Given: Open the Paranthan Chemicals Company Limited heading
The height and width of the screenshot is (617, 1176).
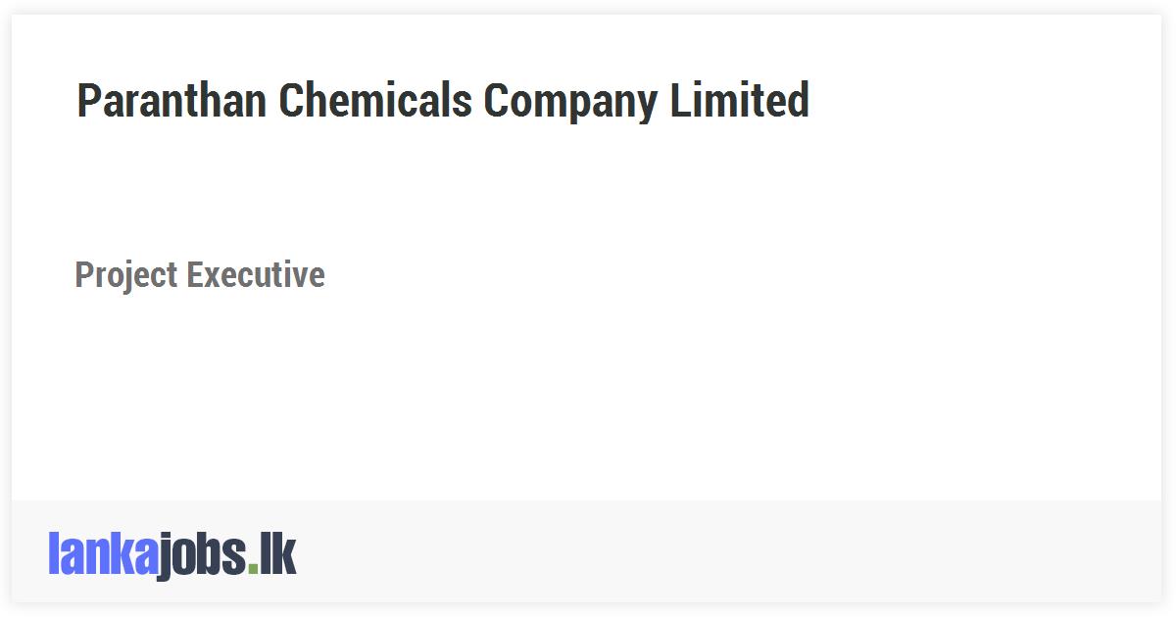Looking at the screenshot, I should (x=443, y=101).
